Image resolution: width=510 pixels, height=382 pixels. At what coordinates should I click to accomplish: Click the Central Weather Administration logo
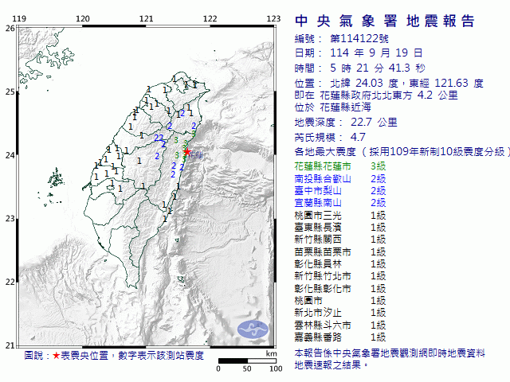pos(255,326)
